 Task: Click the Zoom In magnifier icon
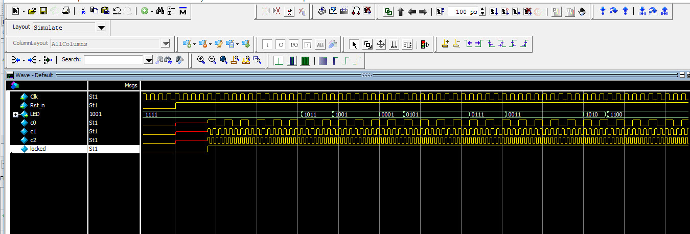click(201, 60)
